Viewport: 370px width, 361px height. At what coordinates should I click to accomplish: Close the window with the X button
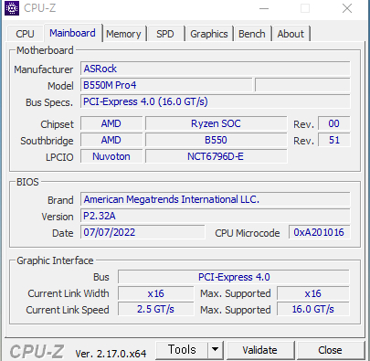coord(347,8)
